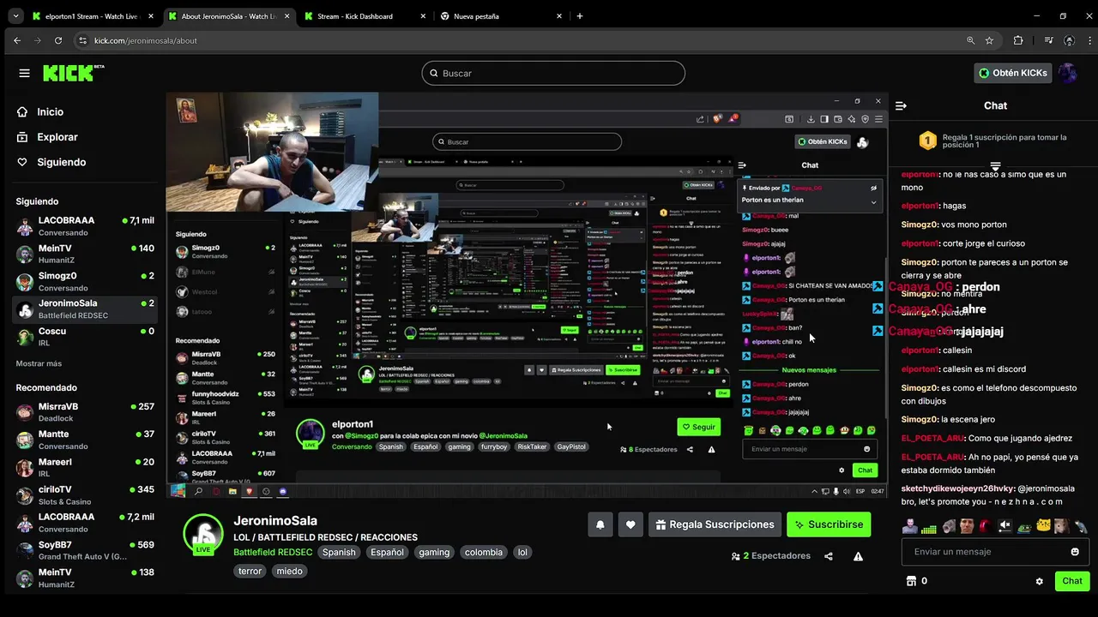
Task: Click the Battlefield REDSEC category link
Action: (x=273, y=552)
